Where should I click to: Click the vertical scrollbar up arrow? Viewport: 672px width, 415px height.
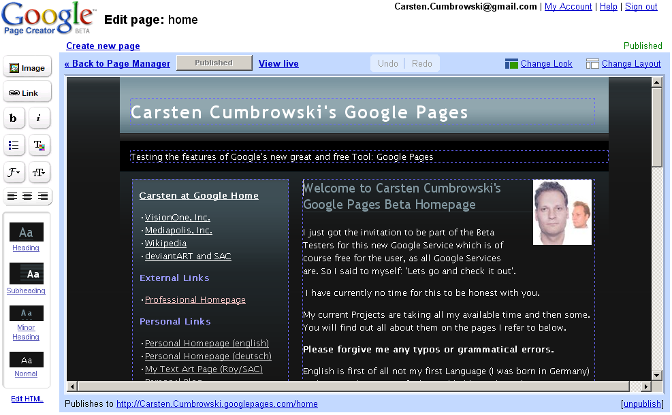click(657, 82)
